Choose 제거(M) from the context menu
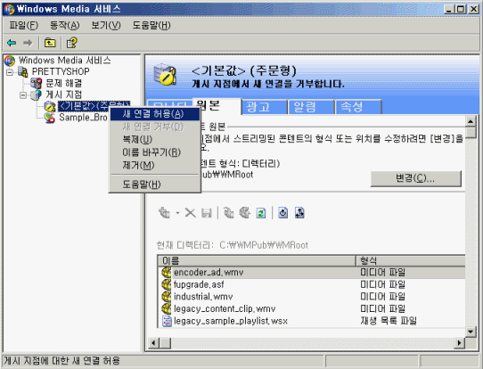Viewport: 483px width, 369px height. (155, 166)
